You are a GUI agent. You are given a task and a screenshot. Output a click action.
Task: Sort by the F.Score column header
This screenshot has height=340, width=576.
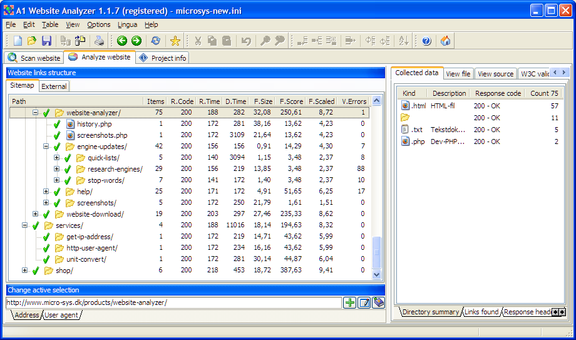click(x=291, y=101)
